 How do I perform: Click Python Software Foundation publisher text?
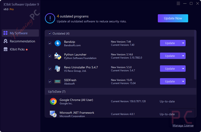tap(80, 58)
